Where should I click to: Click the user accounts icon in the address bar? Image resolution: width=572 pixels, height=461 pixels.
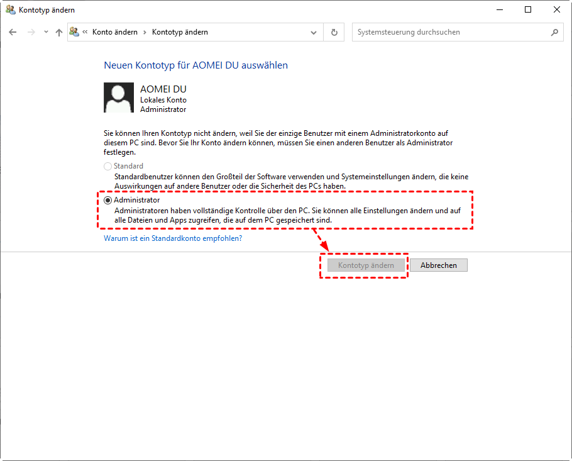click(x=74, y=31)
